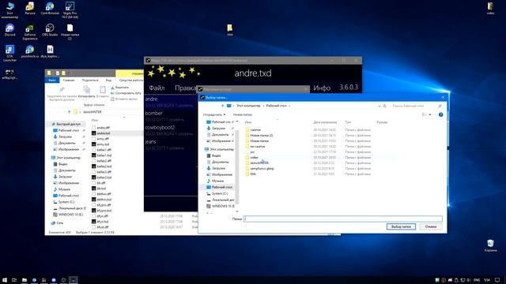Image resolution: width=506 pixels, height=284 pixels.
Task: Click the Имя column header in the dialog
Action: point(247,122)
